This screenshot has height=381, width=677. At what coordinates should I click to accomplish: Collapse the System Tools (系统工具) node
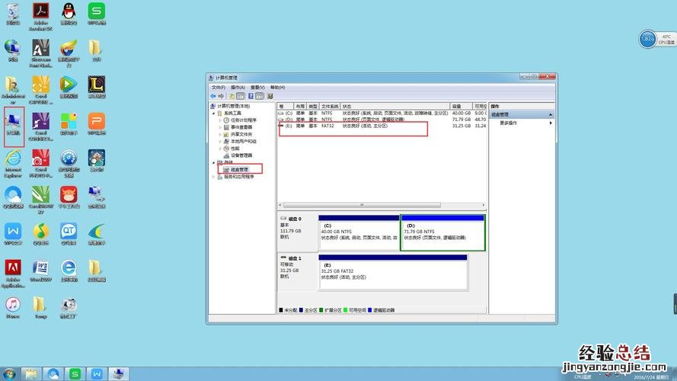point(216,114)
